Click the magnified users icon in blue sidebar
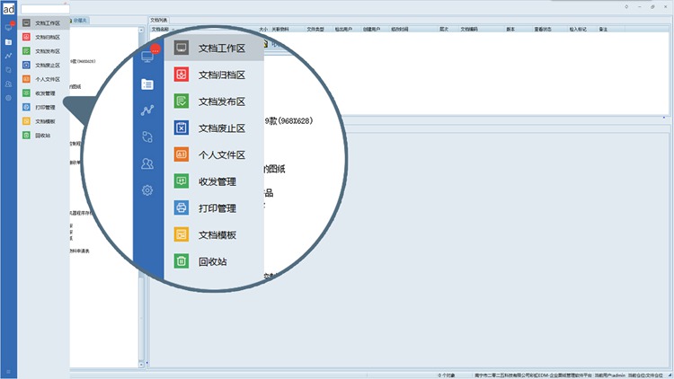Image resolution: width=674 pixels, height=379 pixels. coord(147,163)
